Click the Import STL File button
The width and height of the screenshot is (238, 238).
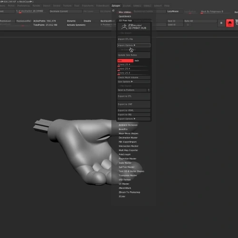tap(134, 39)
